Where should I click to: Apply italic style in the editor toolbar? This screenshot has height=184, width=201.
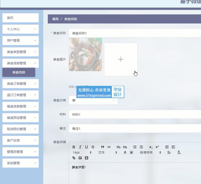tap(80, 147)
